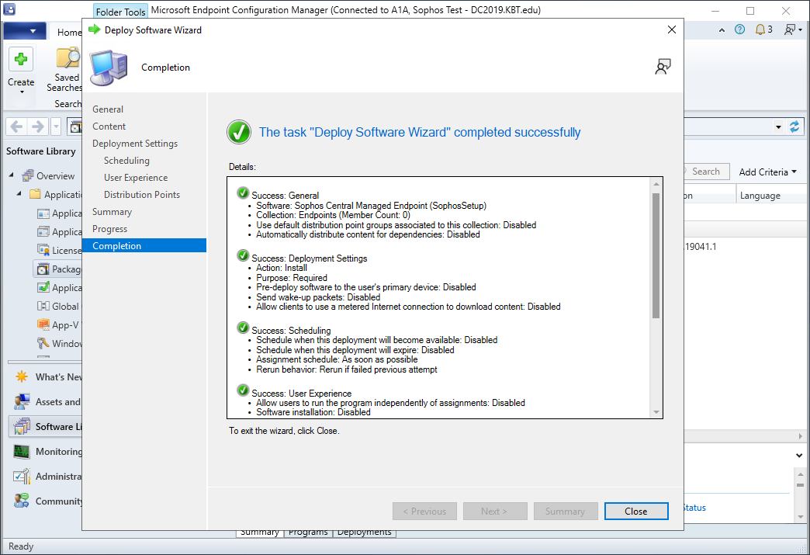Click the disabled Summary button

pos(565,511)
